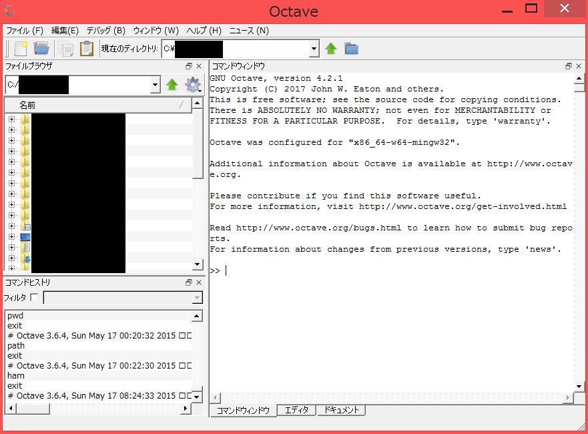Open the ファイル (F) menu
This screenshot has width=588, height=434.
pos(25,31)
